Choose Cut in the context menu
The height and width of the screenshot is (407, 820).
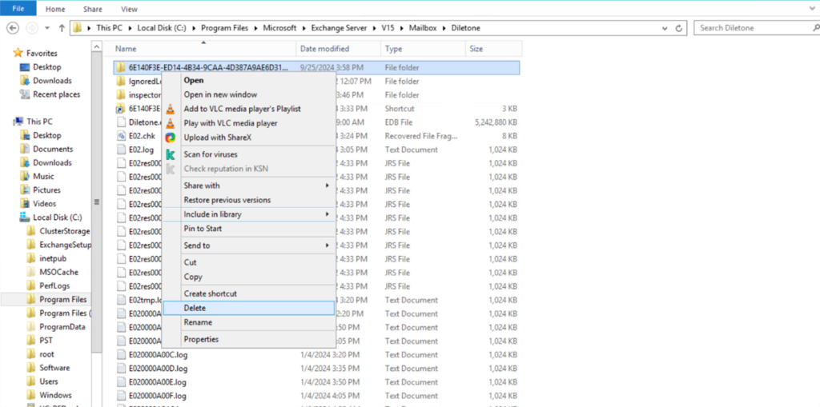(x=248, y=262)
